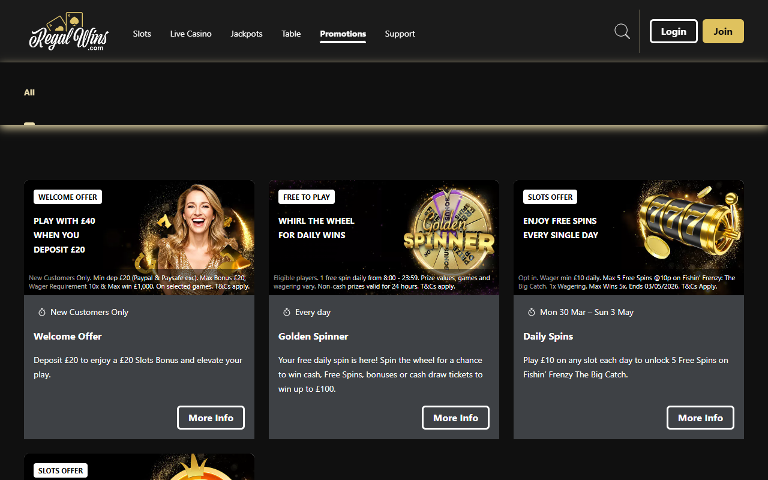Click the Welcome Offer card title
This screenshot has width=768, height=480.
68,336
